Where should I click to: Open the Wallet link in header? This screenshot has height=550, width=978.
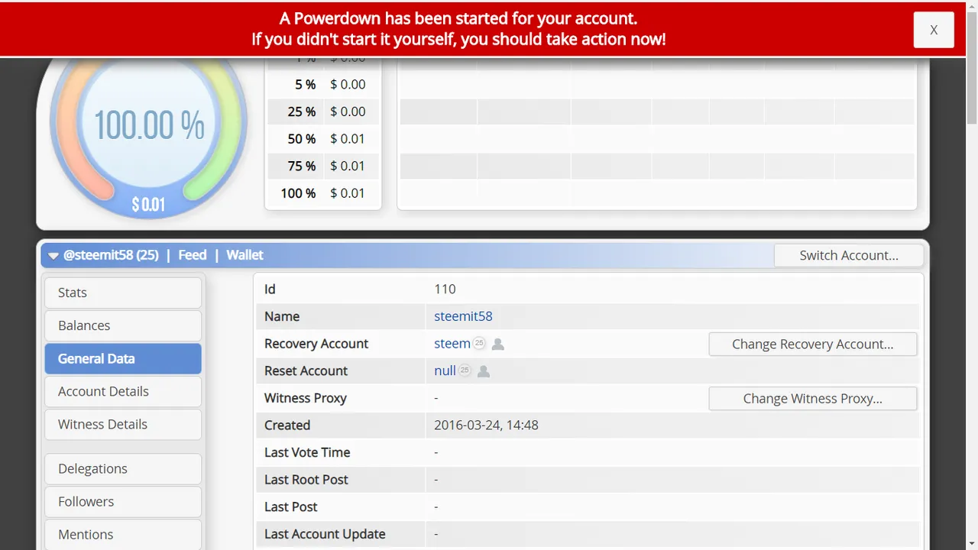tap(244, 255)
